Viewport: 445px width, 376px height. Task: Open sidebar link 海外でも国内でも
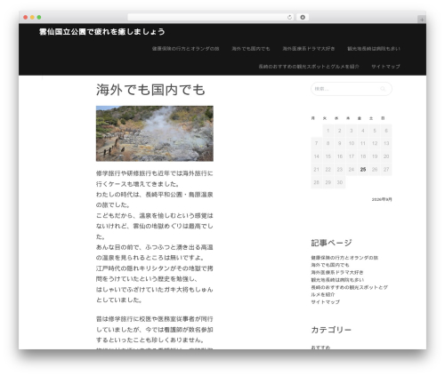pos(330,265)
